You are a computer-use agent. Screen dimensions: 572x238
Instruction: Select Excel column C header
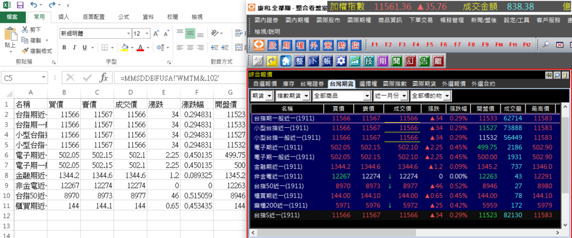coord(97,93)
